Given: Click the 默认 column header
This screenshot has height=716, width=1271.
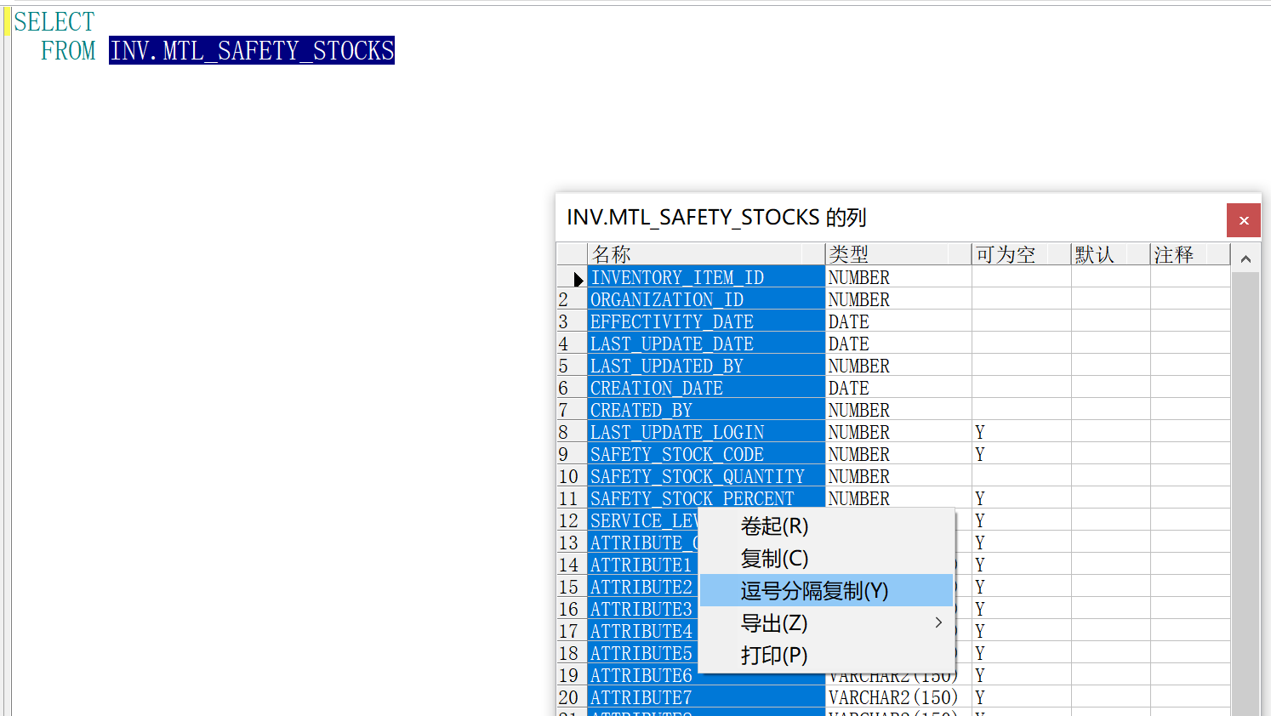Looking at the screenshot, I should click(1096, 254).
